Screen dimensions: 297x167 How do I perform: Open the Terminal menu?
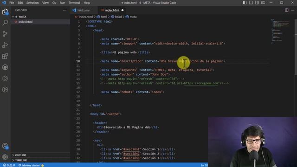[x=74, y=3]
